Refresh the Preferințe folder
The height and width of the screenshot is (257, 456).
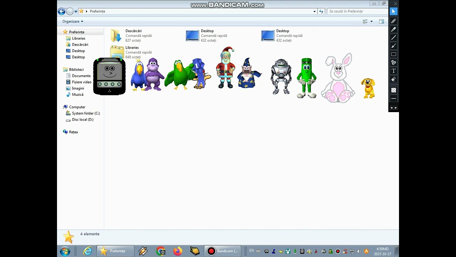click(321, 11)
